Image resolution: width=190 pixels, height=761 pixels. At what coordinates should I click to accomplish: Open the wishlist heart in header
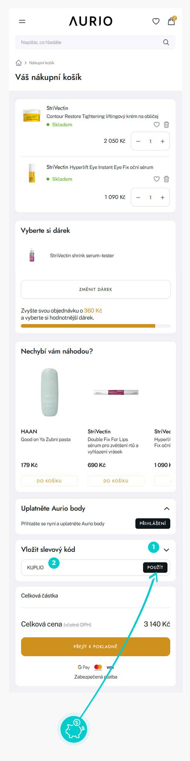pyautogui.click(x=156, y=21)
